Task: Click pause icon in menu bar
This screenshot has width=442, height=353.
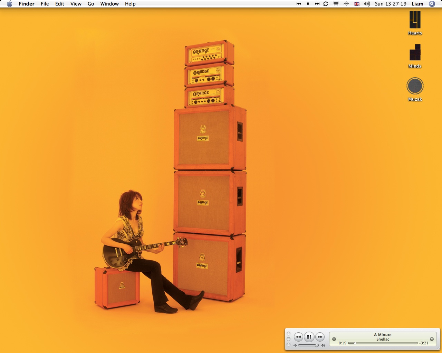Action: pos(308,4)
